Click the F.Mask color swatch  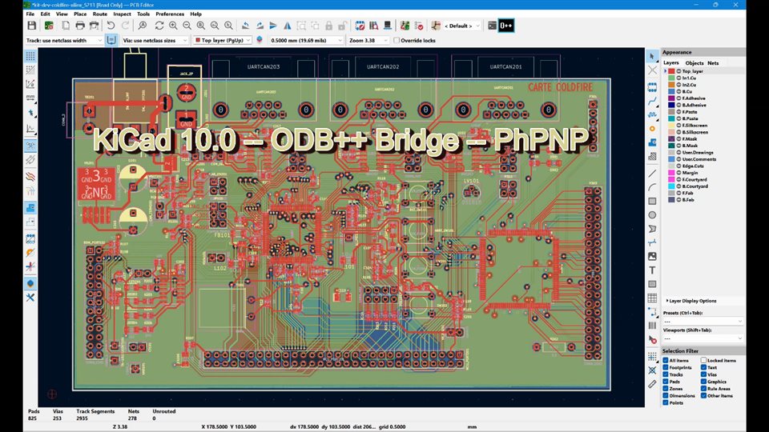pyautogui.click(x=671, y=138)
